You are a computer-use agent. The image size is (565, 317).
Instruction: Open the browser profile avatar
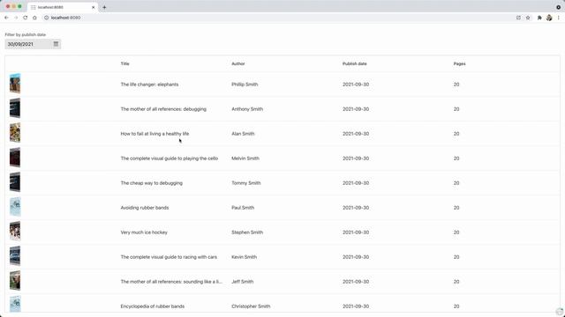point(549,18)
